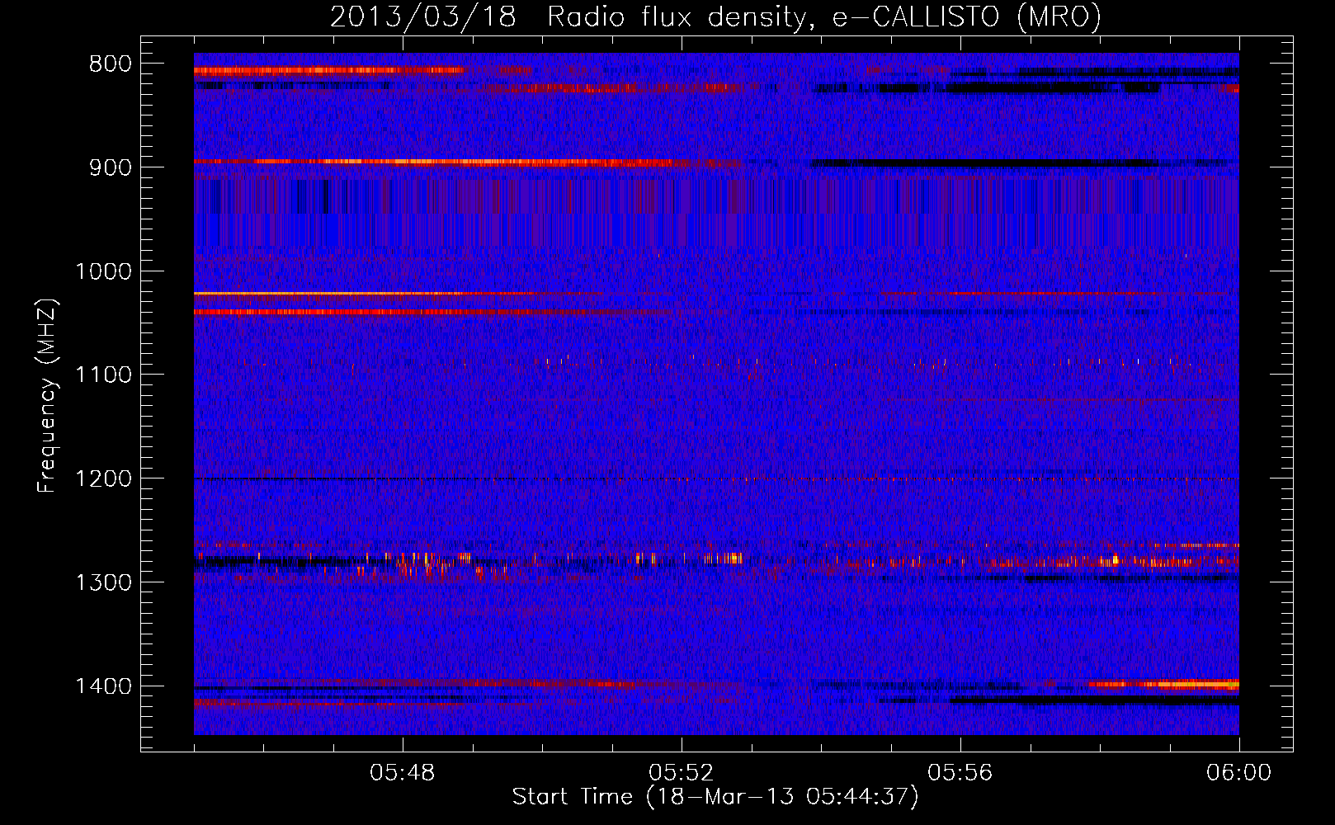1335x825 pixels.
Task: Click the '1300' frequency axis label
Action: pos(103,582)
